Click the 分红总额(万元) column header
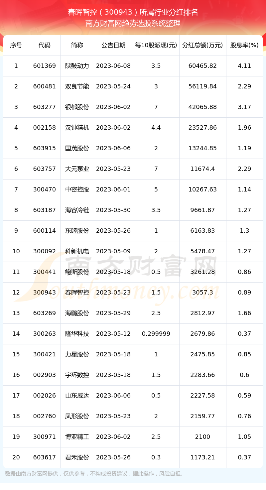 (202, 45)
